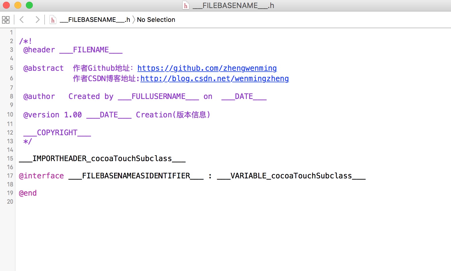Viewport: 451px width, 271px height.
Task: Open the github.com/zhengwenming link
Action: pyautogui.click(x=207, y=68)
